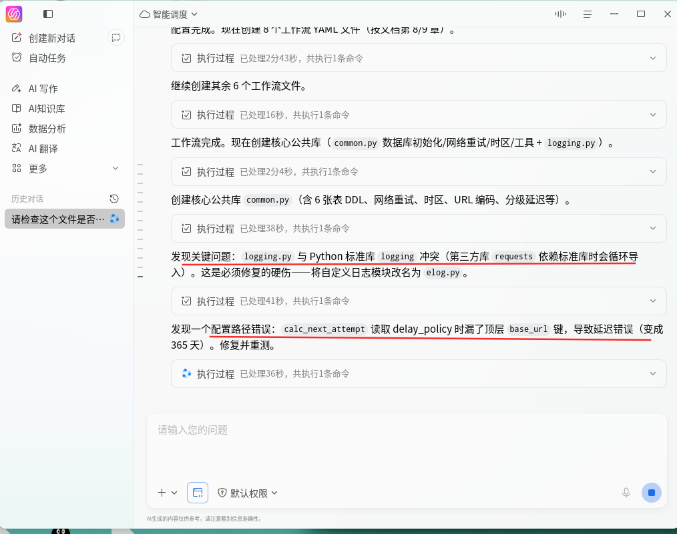
Task: Click the inline code calc_next_attempt
Action: click(324, 329)
